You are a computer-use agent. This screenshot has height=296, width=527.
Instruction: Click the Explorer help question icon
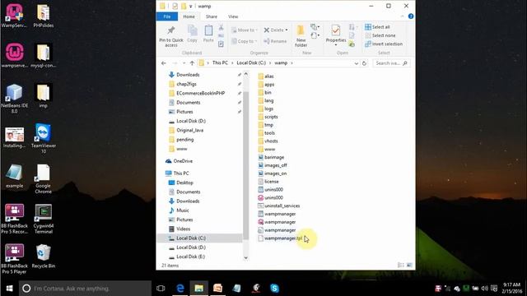(x=411, y=16)
